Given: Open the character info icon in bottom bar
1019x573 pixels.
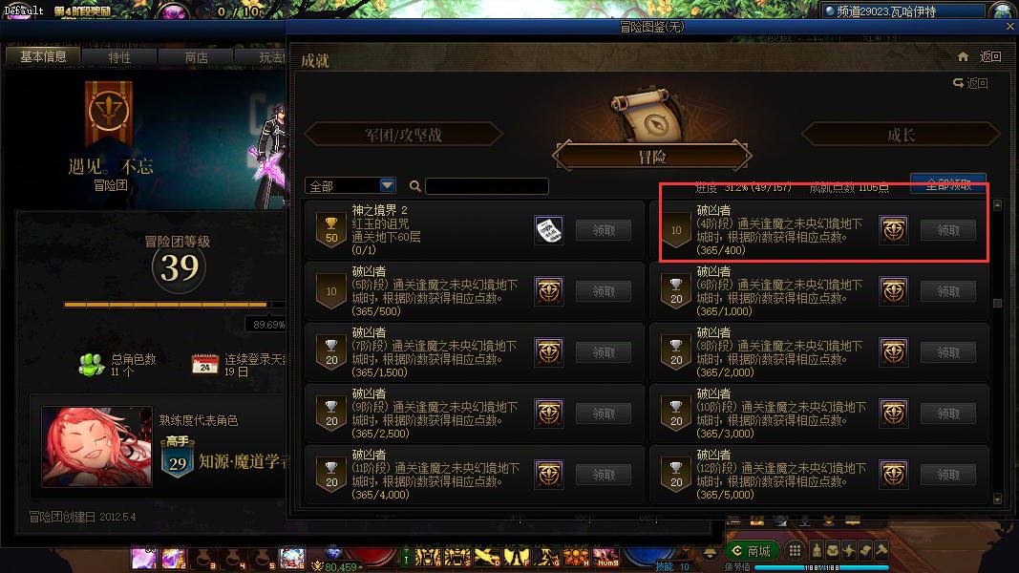Looking at the screenshot, I should [x=817, y=551].
